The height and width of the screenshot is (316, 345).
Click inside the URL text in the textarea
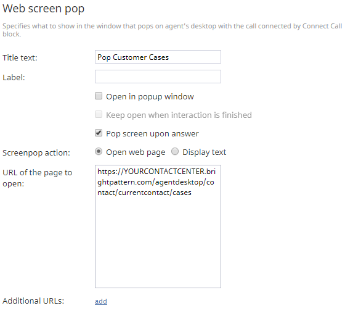[x=156, y=182]
